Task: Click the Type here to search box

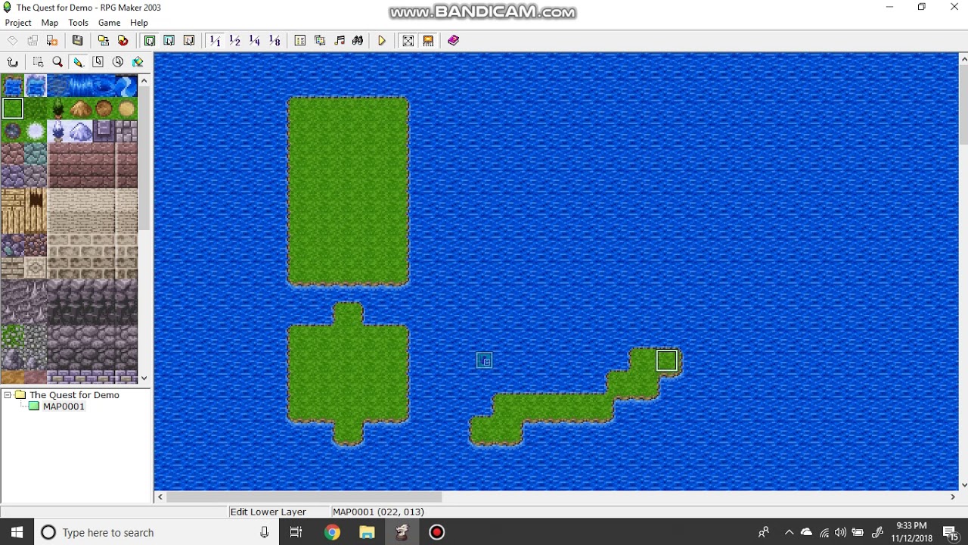Action: (155, 532)
